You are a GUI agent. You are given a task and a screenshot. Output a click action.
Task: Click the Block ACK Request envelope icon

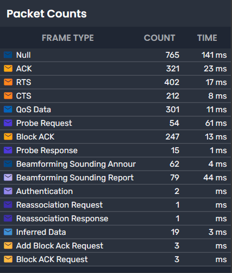click(x=8, y=259)
